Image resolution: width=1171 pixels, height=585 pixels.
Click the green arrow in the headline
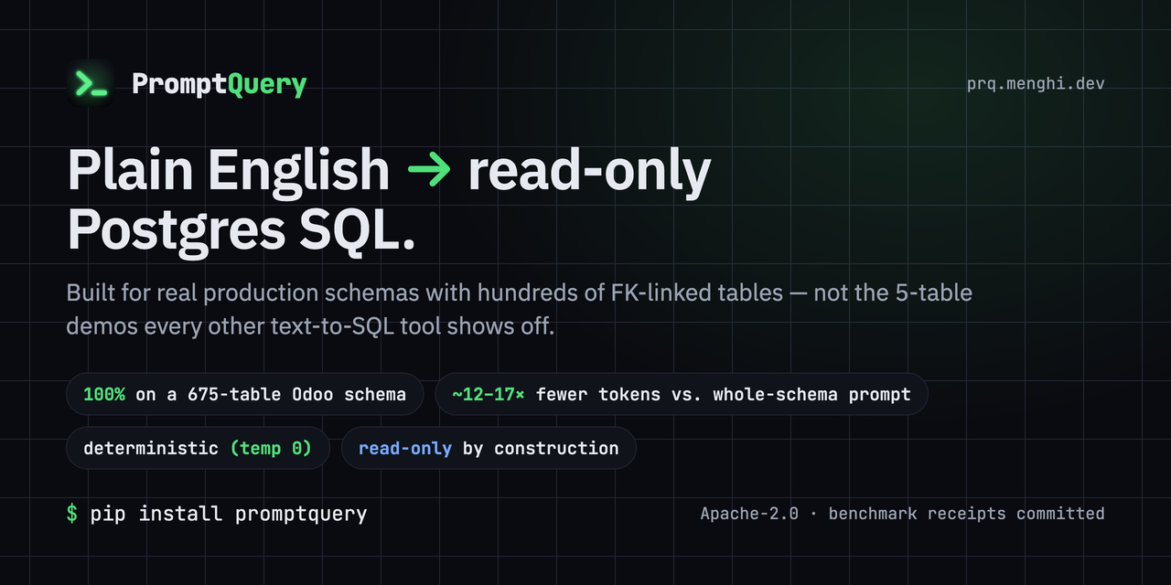[x=429, y=170]
